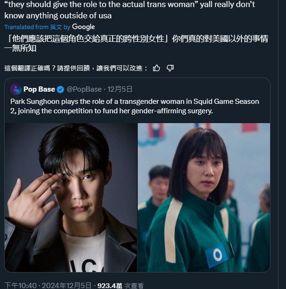This screenshot has width=286, height=289.
Task: Click the thumbs down translation feedback icon
Action: 170,68
